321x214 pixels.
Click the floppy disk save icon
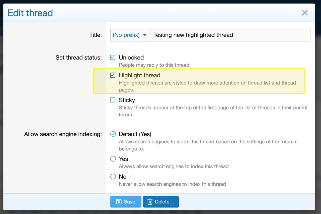coord(119,202)
